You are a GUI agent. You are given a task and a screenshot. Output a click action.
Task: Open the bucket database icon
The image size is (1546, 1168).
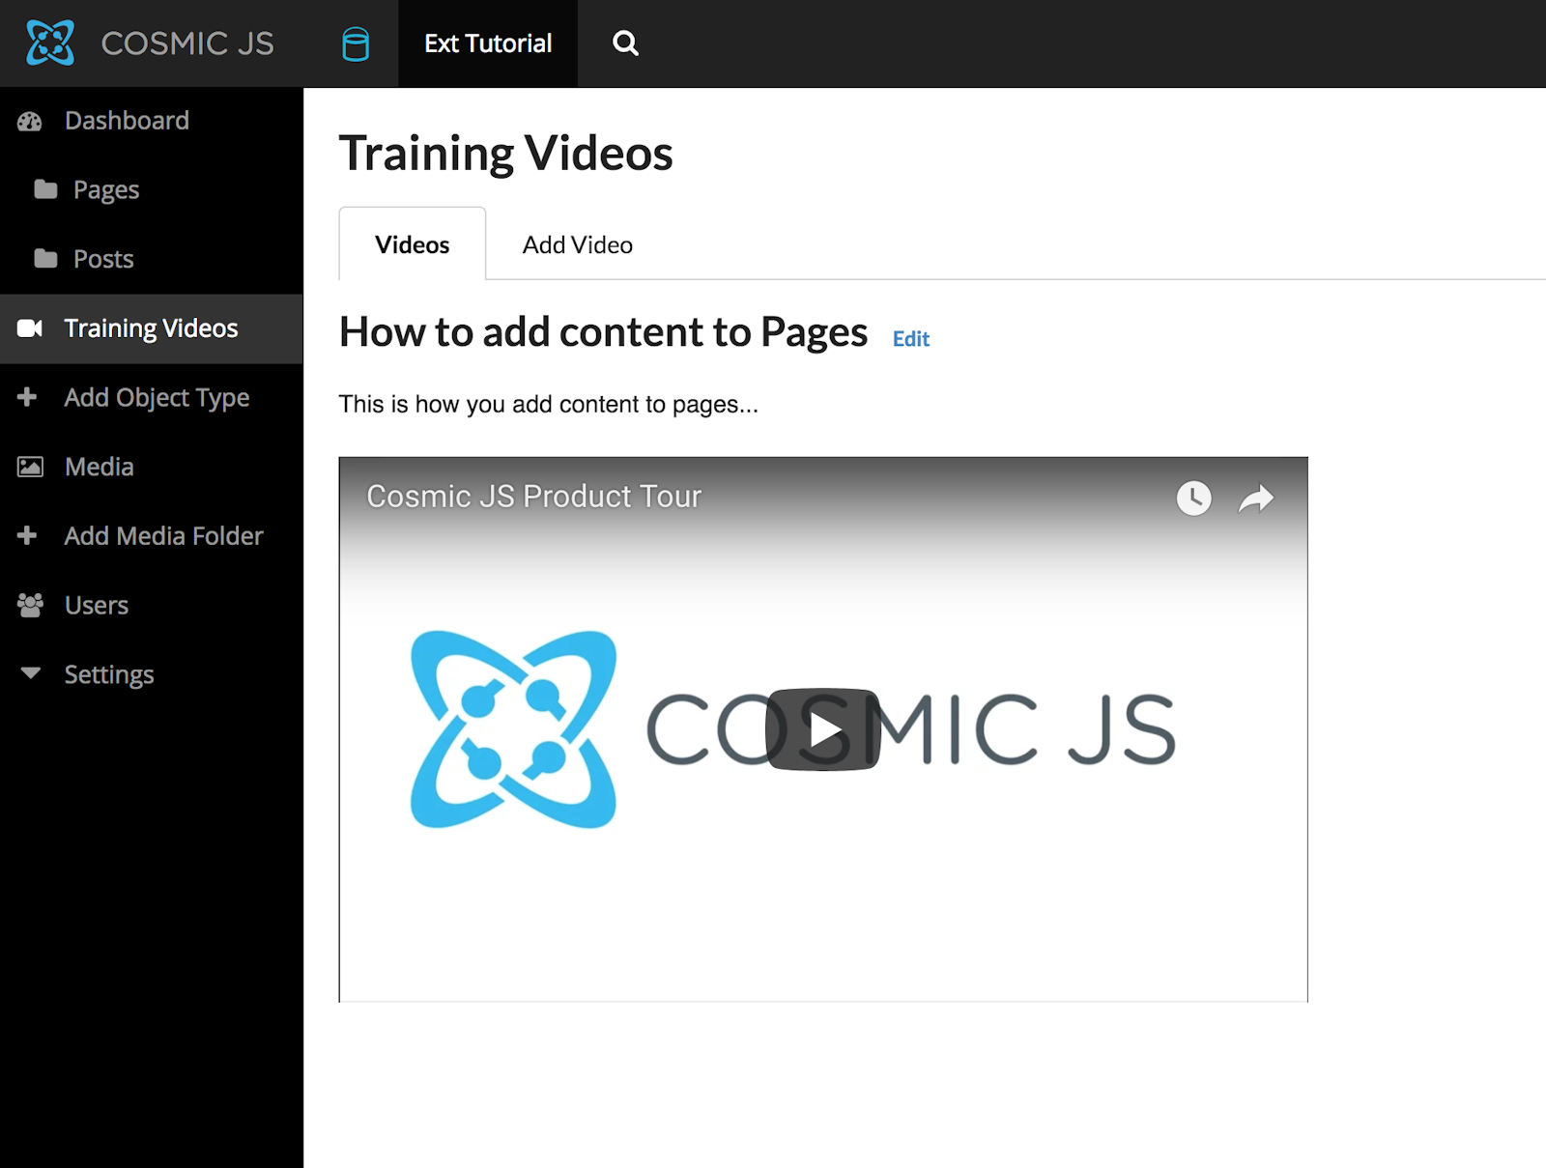356,43
